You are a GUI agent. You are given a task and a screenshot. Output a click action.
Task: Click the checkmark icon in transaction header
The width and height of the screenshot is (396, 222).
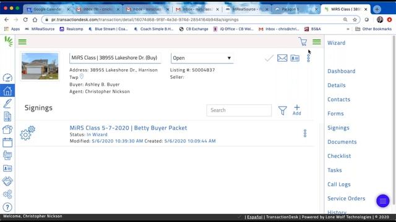tap(269, 58)
